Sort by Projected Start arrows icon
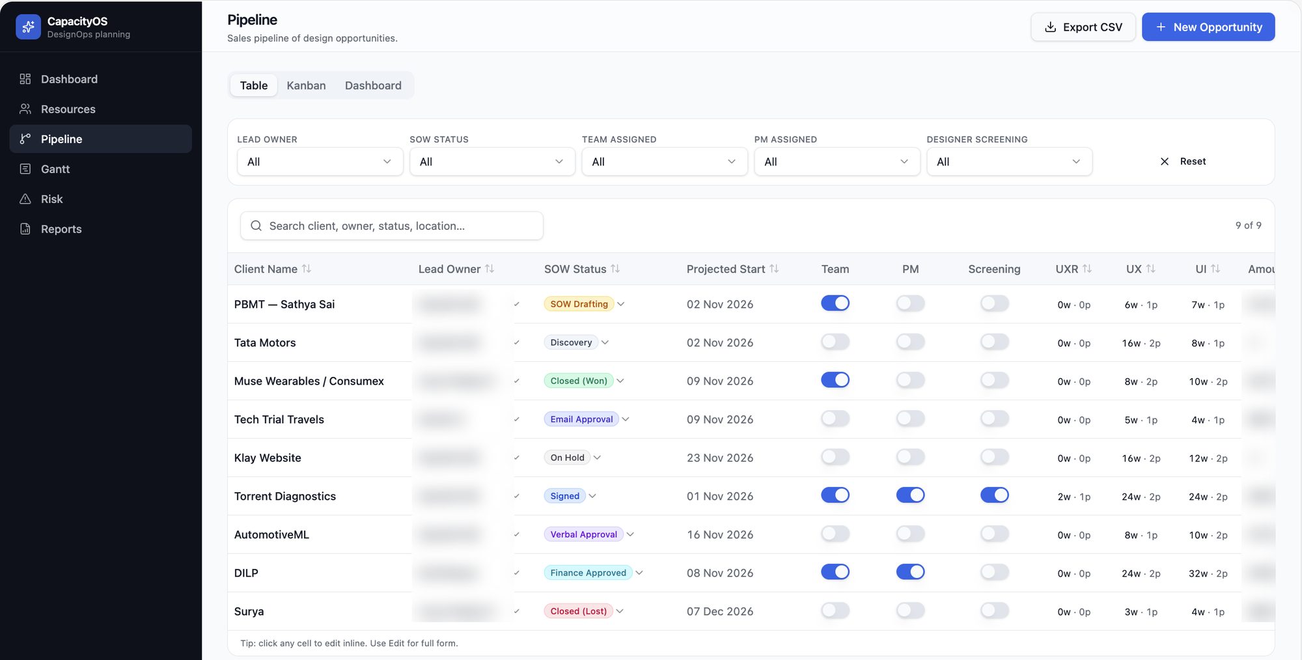Image resolution: width=1302 pixels, height=660 pixels. (x=774, y=269)
